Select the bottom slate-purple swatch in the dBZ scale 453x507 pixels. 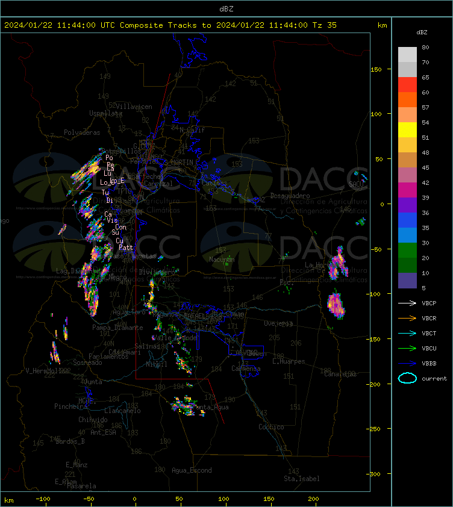[x=407, y=281]
